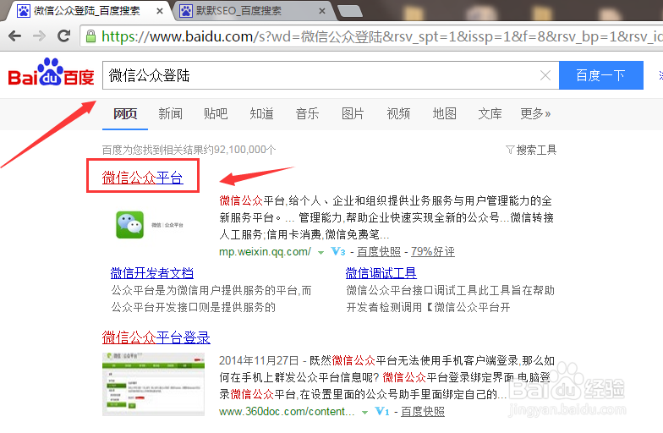Viewport: 663px width, 433px height.
Task: Select the 音乐 search category
Action: tap(307, 113)
